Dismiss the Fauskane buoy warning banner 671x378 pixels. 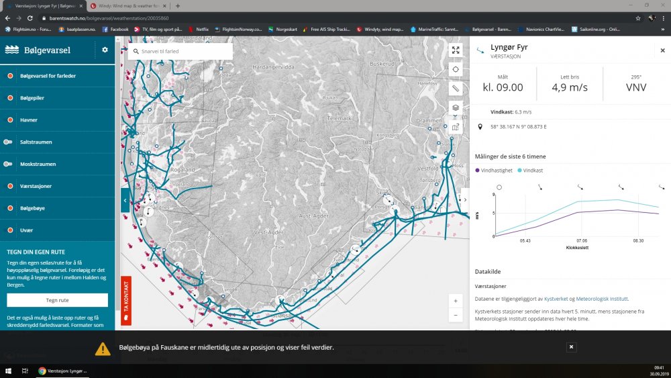tap(571, 347)
